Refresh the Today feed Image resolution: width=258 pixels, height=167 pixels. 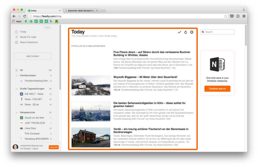185,32
